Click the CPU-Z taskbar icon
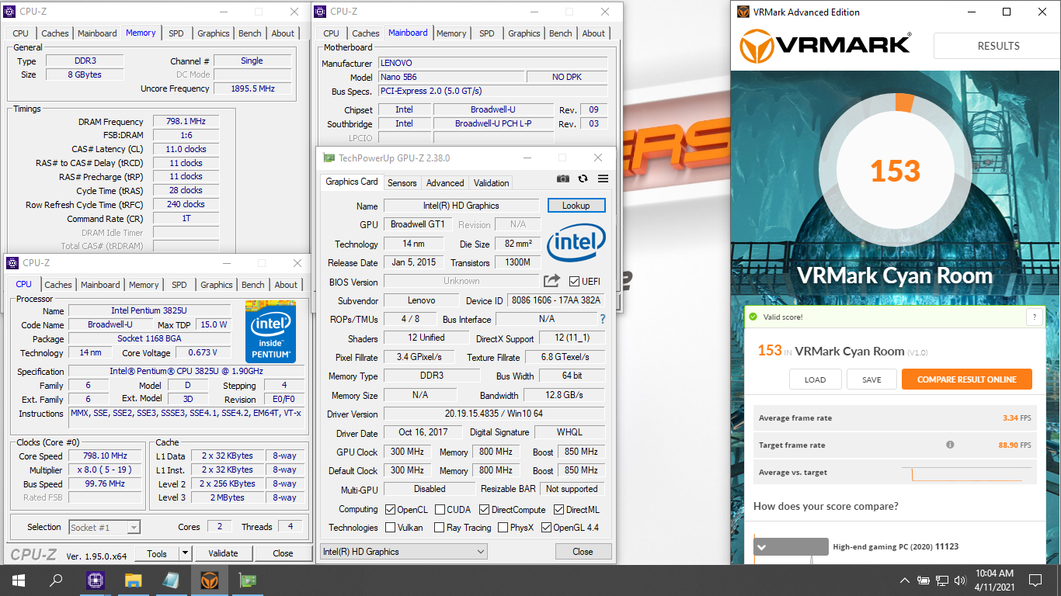The width and height of the screenshot is (1061, 596). 95,580
